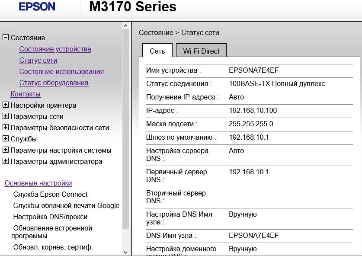The image size is (362, 256).
Task: Expand Параметры настройки системы section
Action: point(6,150)
